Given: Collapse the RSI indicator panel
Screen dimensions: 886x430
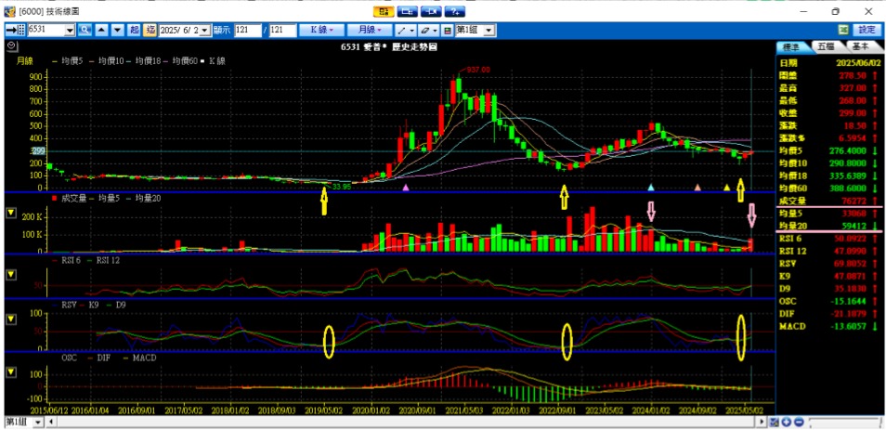Looking at the screenshot, I should click(11, 274).
